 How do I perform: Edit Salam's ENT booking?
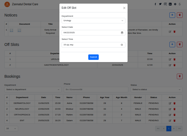click(x=170, y=121)
